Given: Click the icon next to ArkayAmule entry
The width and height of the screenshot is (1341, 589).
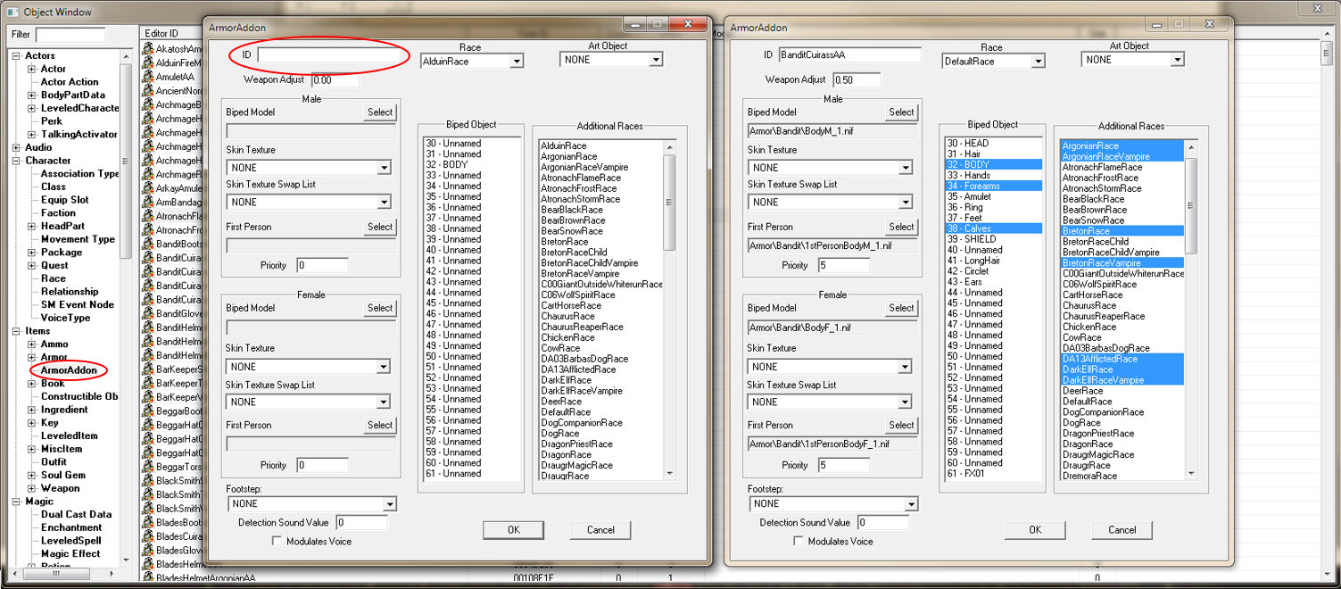Looking at the screenshot, I should (149, 188).
